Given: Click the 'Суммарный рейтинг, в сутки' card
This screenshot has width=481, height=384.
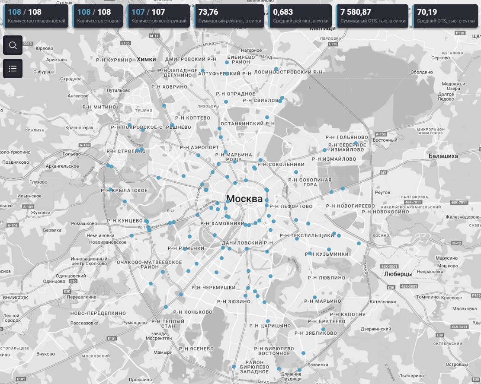Looking at the screenshot, I should (229, 16).
